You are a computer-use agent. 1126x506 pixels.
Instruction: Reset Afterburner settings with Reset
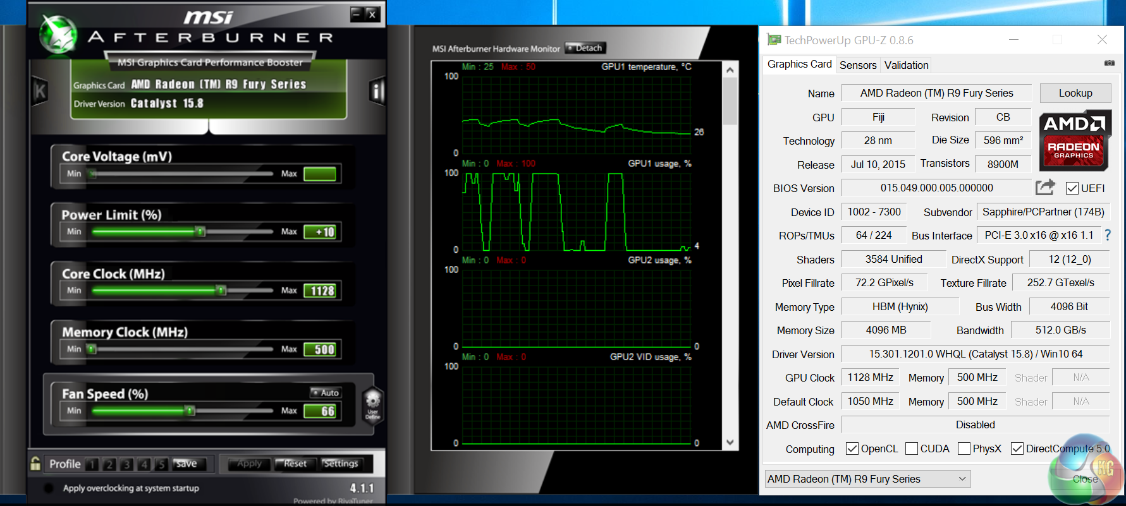click(x=295, y=464)
